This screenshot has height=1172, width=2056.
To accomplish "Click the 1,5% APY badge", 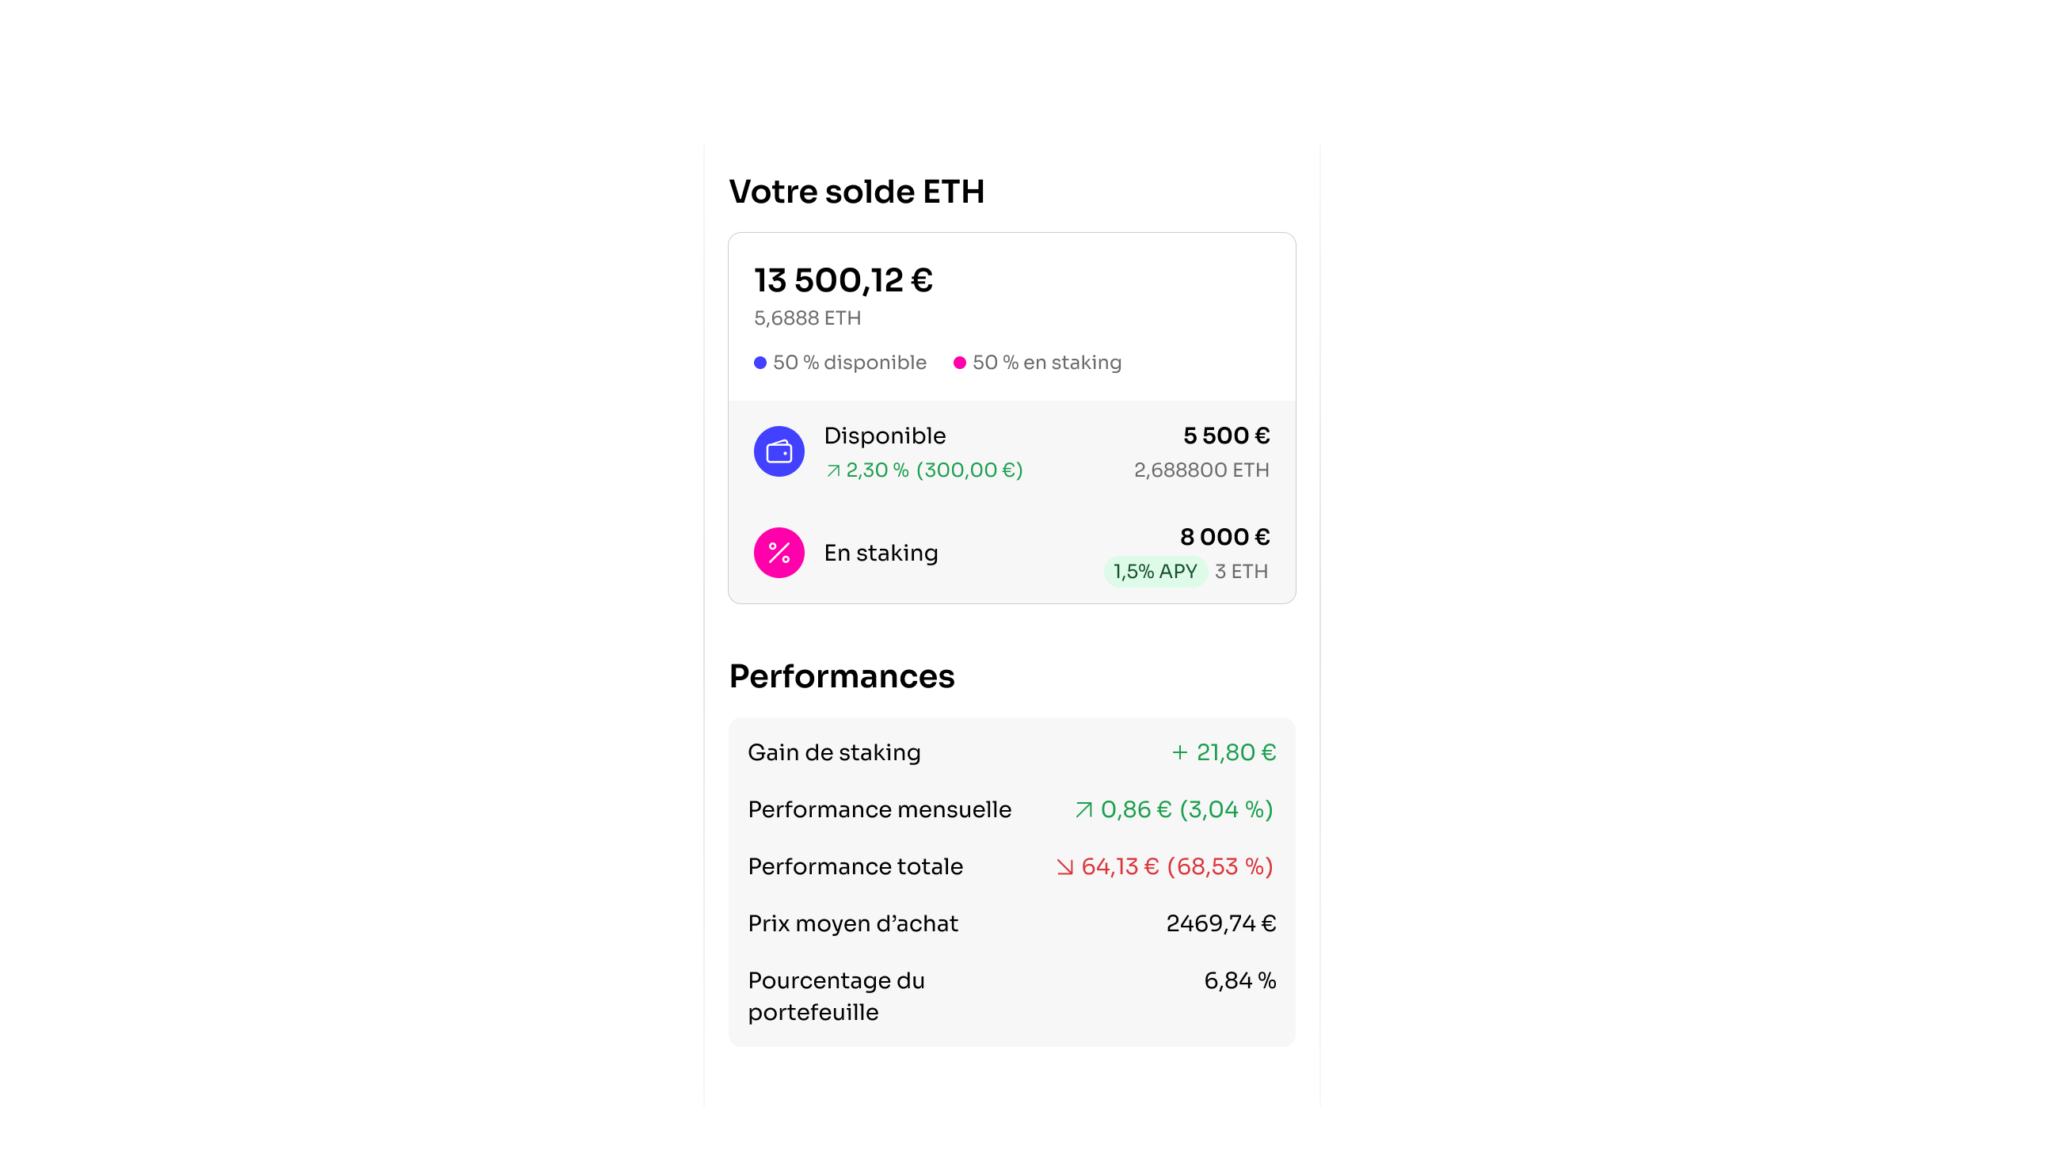I will pyautogui.click(x=1155, y=572).
